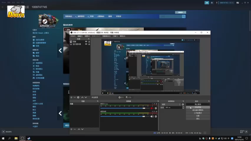
Task: Click the Steam store search magnifier icon
Action: click(184, 16)
